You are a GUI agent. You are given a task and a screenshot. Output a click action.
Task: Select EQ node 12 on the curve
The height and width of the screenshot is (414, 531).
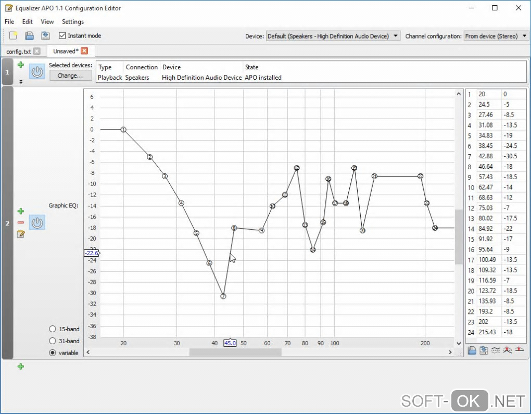[x=297, y=168]
